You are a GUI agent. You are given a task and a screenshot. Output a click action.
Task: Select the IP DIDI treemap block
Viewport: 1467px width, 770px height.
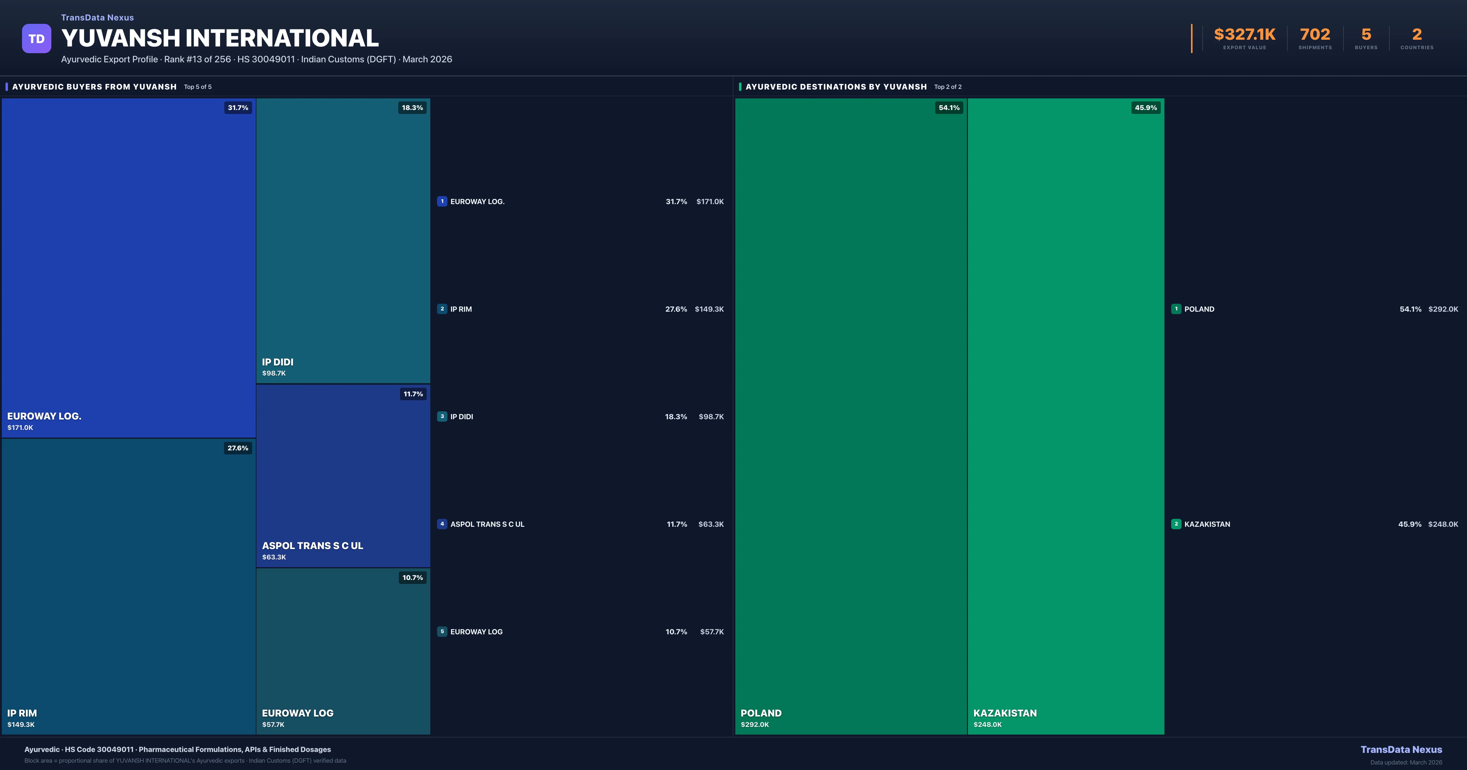pos(343,240)
